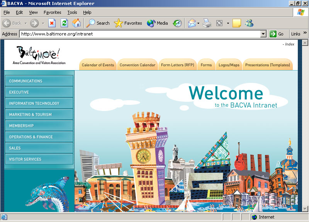Switch to the Calendar of Events tab
This screenshot has width=309, height=222.
[x=98, y=65]
